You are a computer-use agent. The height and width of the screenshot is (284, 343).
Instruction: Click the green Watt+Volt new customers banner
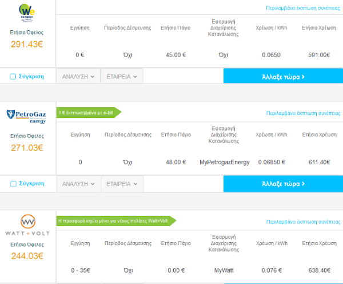click(x=116, y=221)
